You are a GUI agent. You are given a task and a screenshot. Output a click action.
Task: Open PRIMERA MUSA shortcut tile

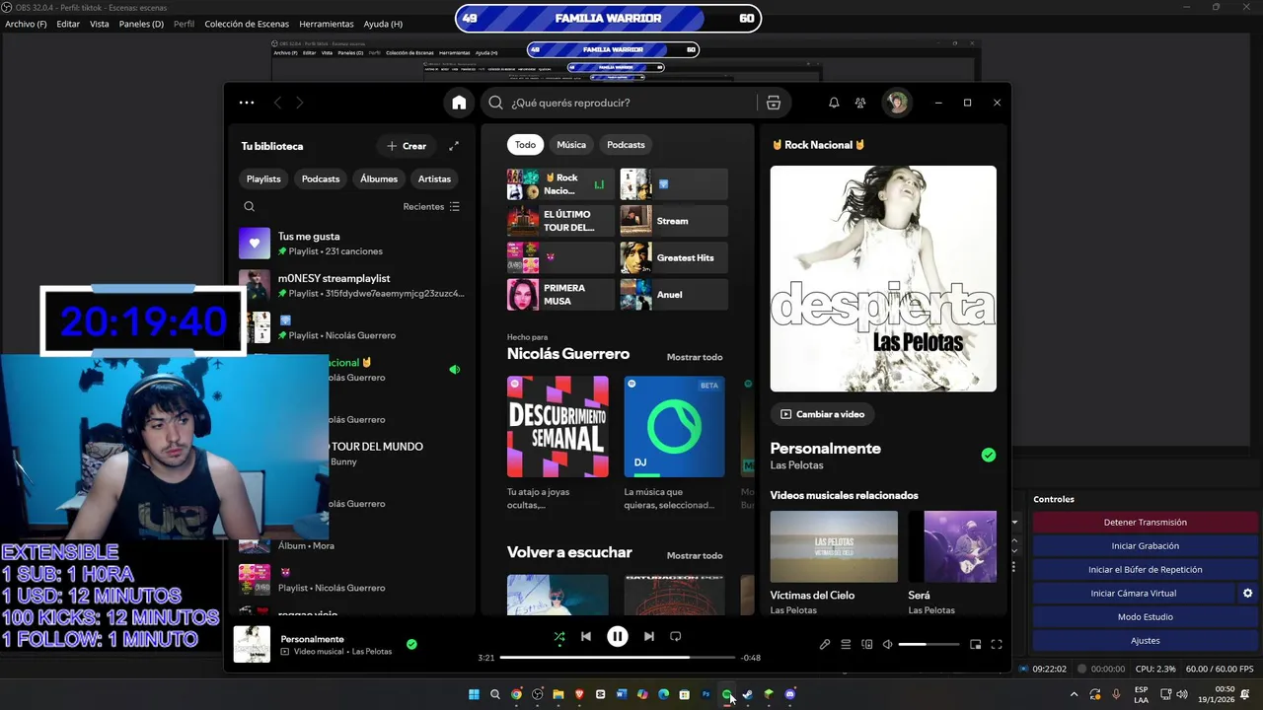[x=560, y=294]
